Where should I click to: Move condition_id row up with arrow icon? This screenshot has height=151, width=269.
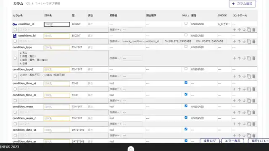point(239,30)
